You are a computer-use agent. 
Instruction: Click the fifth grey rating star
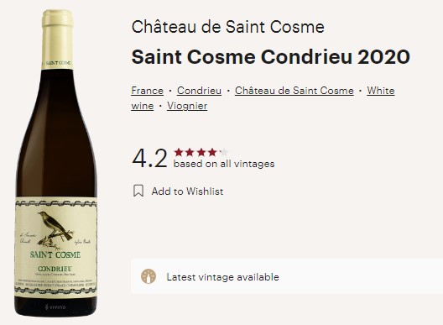223,153
